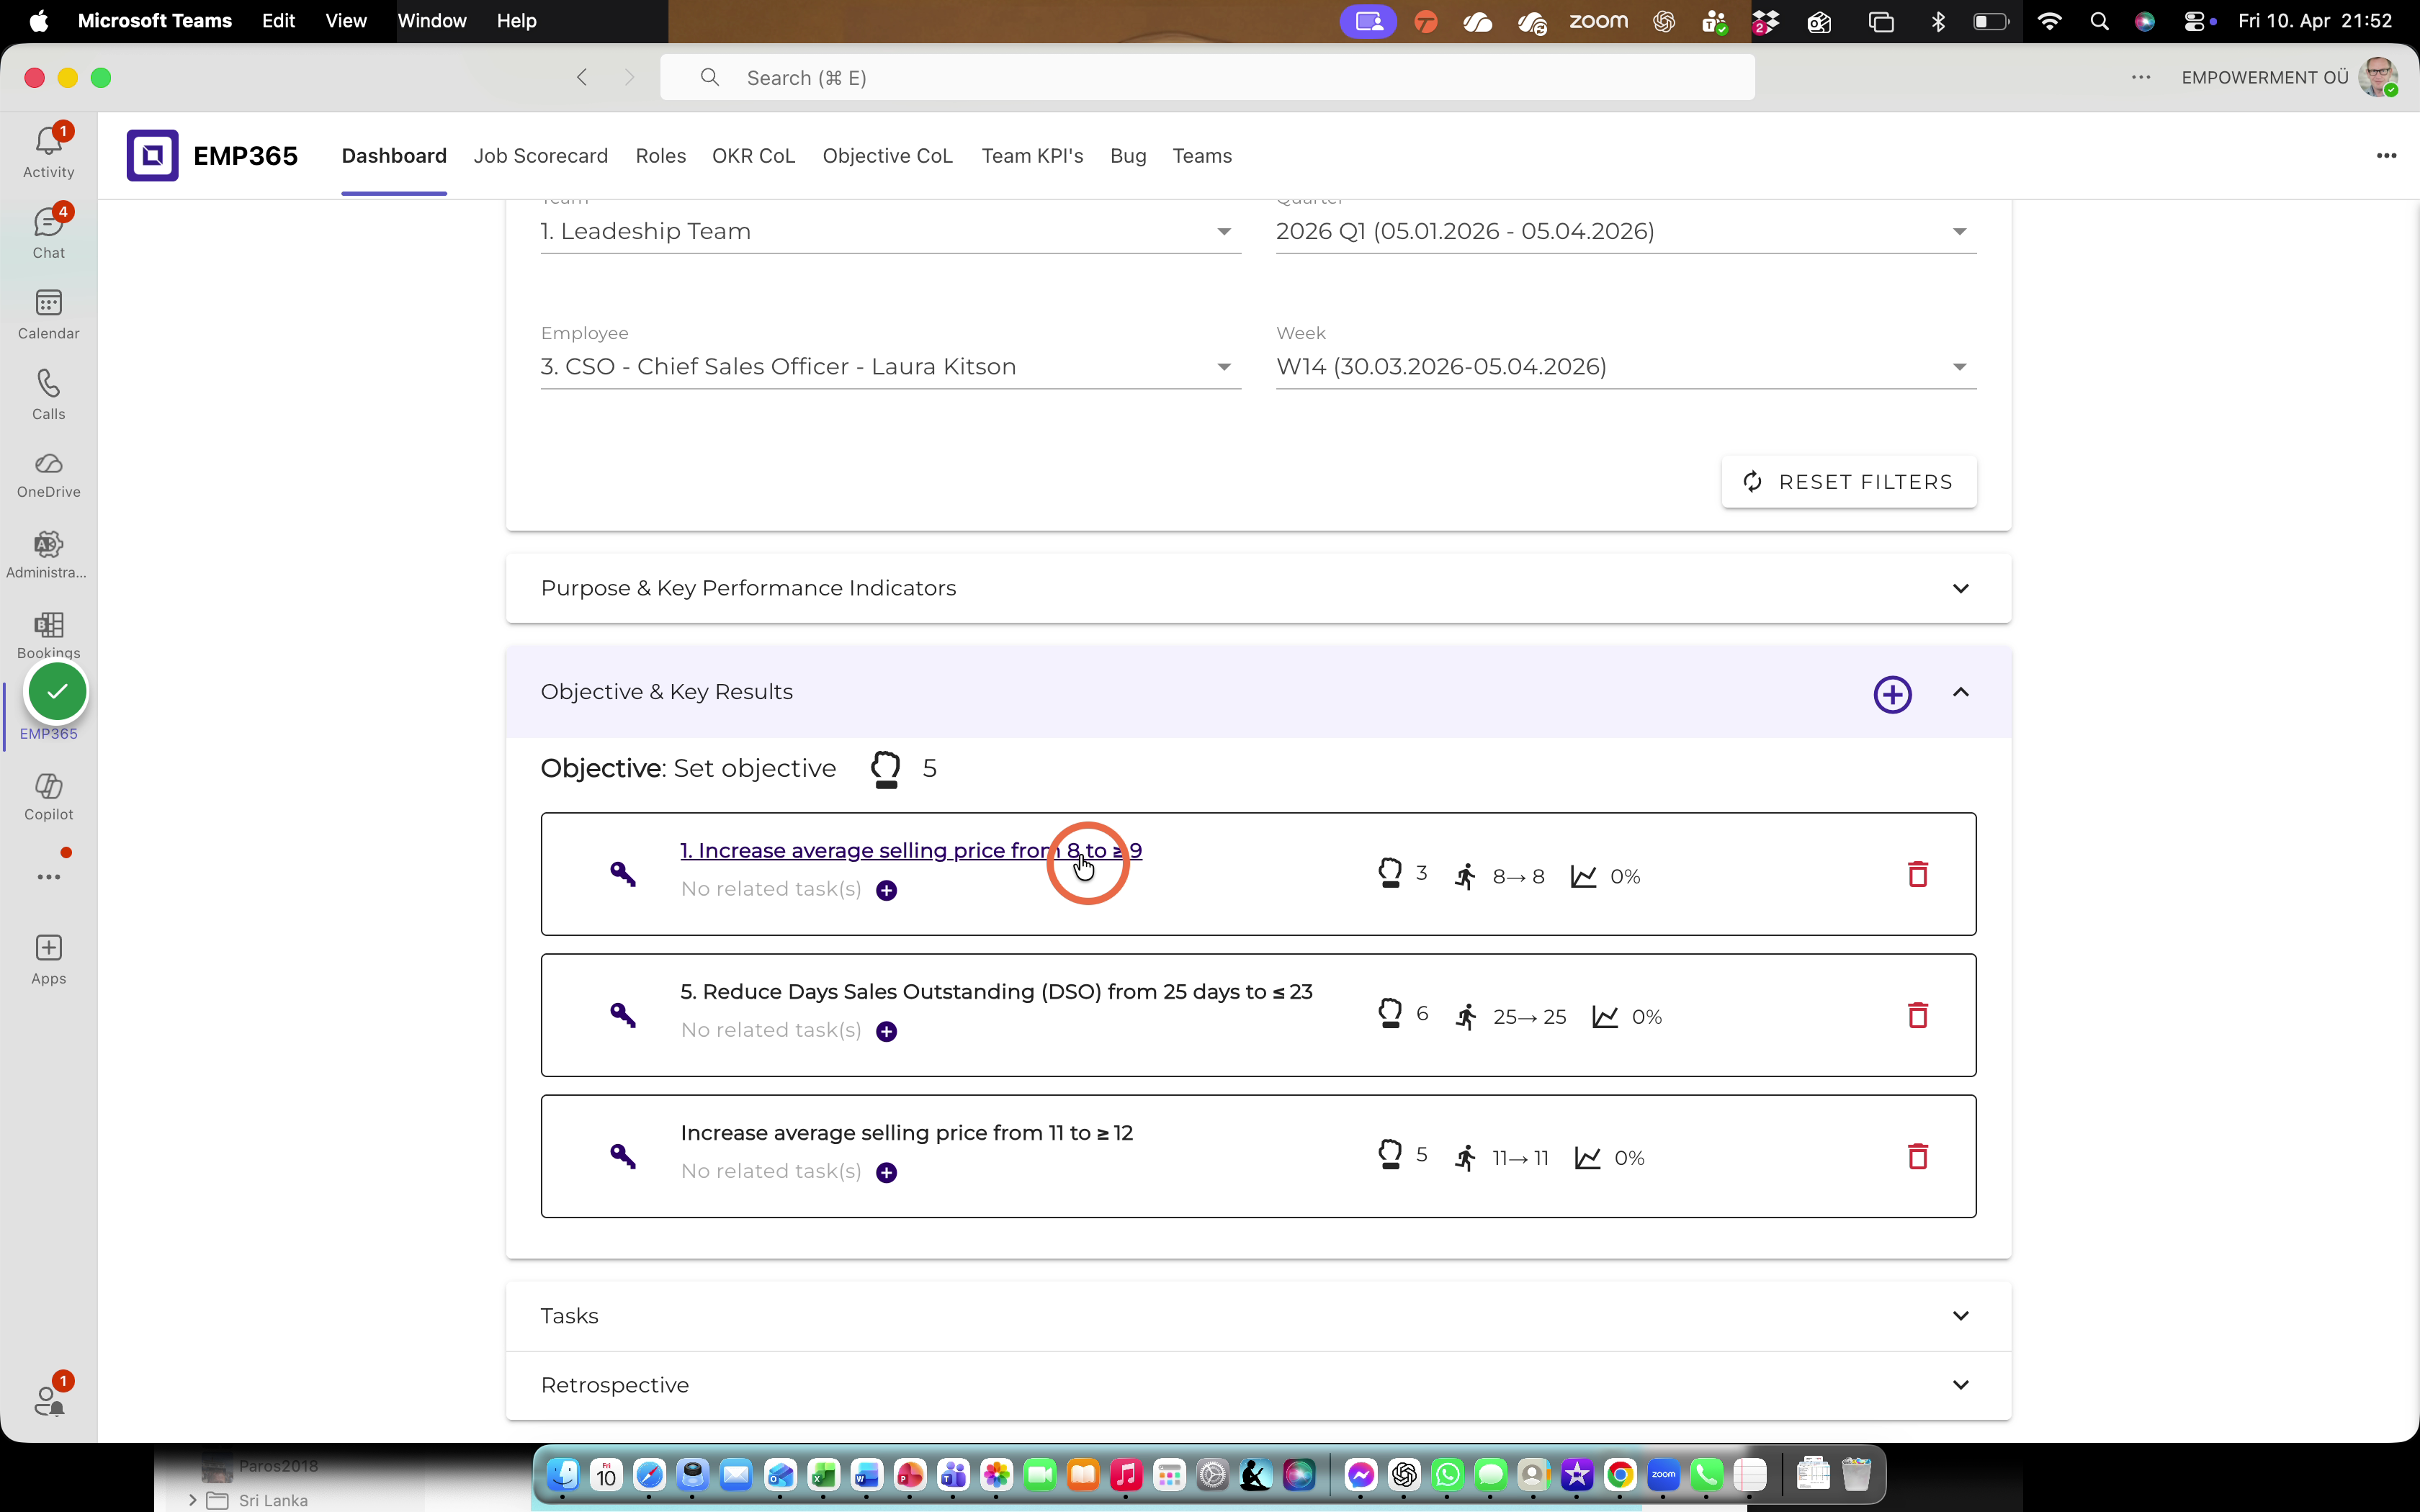2420x1512 pixels.
Task: Open the Bug tab
Action: 1128,156
